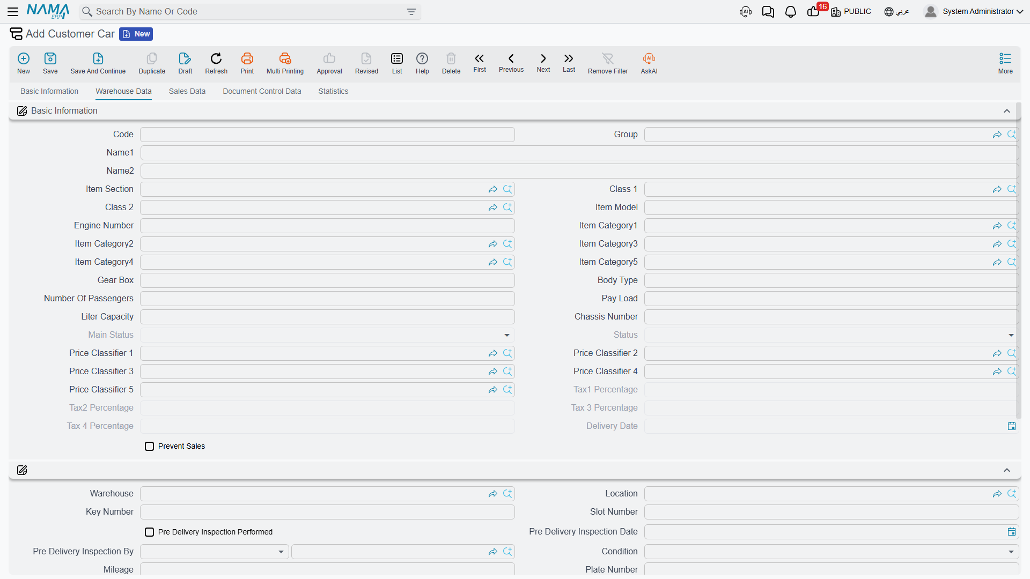Click the Revised icon

click(366, 63)
